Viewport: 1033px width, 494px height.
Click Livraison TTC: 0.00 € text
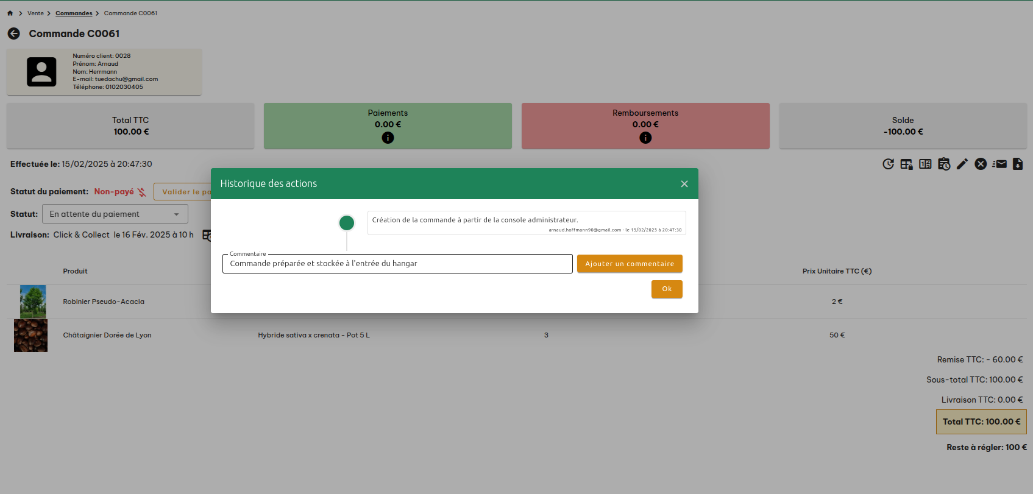[x=982, y=400]
